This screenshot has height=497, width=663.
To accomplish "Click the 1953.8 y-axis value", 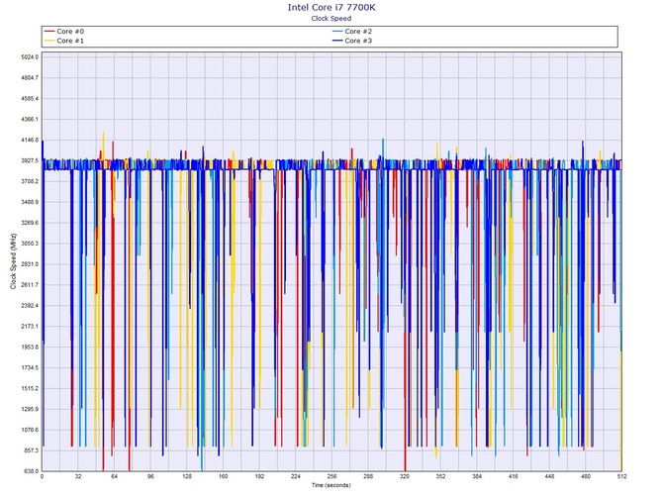I will pyautogui.click(x=30, y=348).
